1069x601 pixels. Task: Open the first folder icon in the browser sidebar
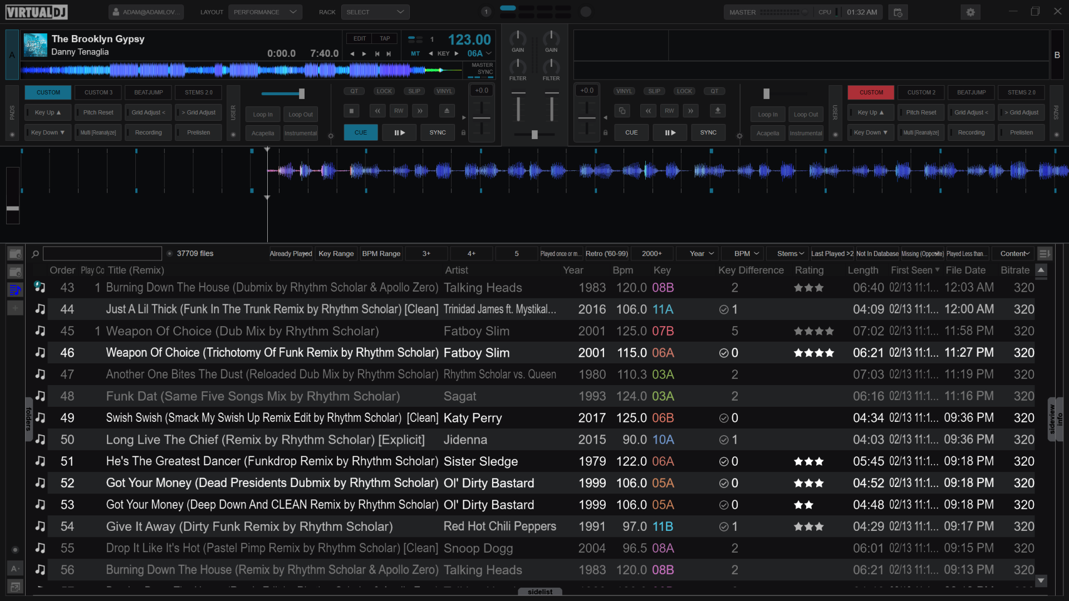coord(15,254)
